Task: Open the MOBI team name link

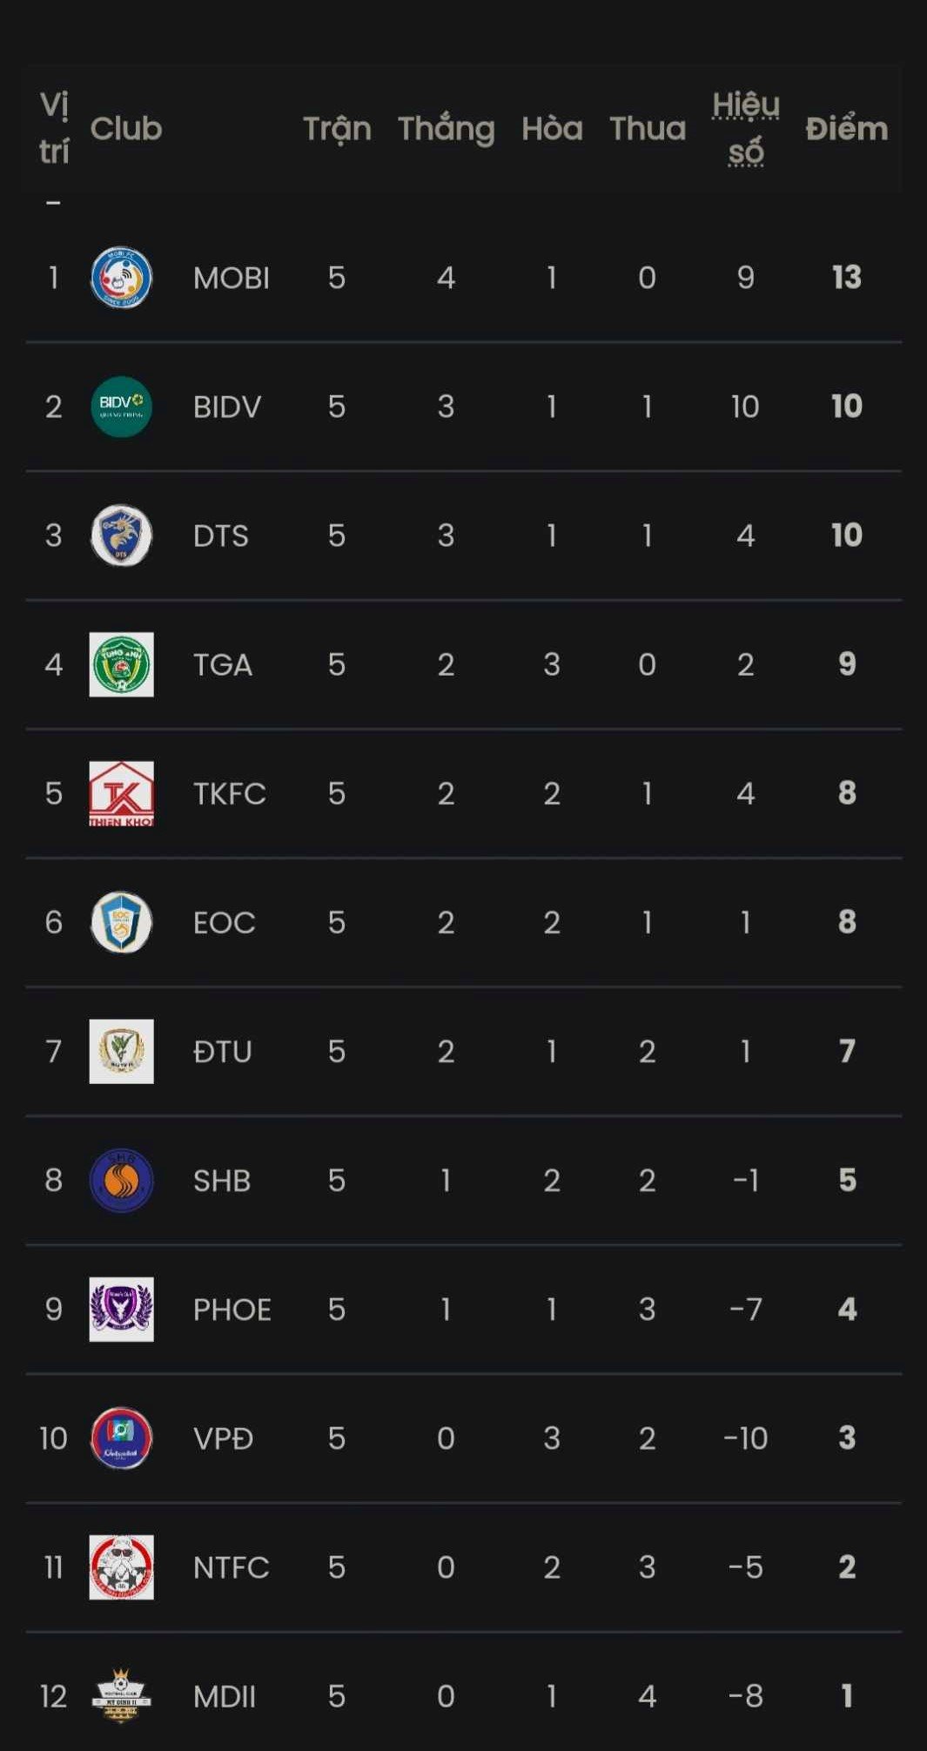Action: pyautogui.click(x=232, y=278)
